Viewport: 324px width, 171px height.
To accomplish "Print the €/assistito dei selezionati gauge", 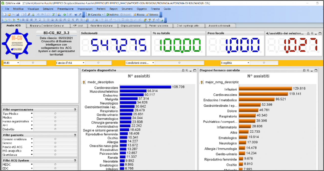I will 308,33.
